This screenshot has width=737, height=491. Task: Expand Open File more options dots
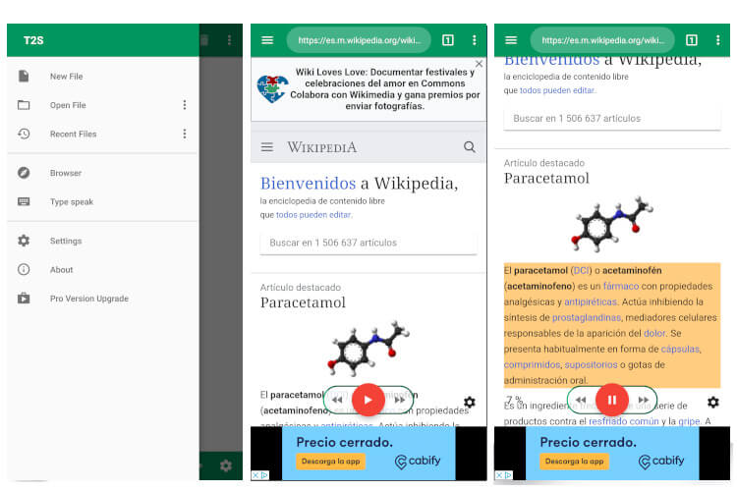[185, 105]
